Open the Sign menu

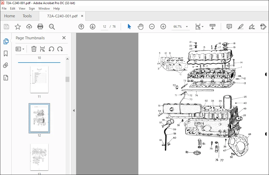point(32,9)
